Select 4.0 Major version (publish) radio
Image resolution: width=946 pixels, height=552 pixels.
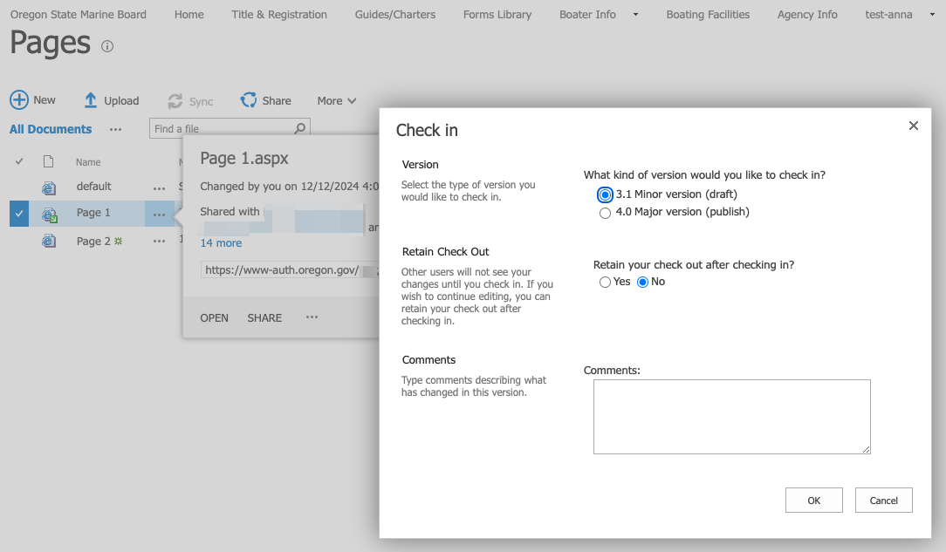pyautogui.click(x=605, y=213)
